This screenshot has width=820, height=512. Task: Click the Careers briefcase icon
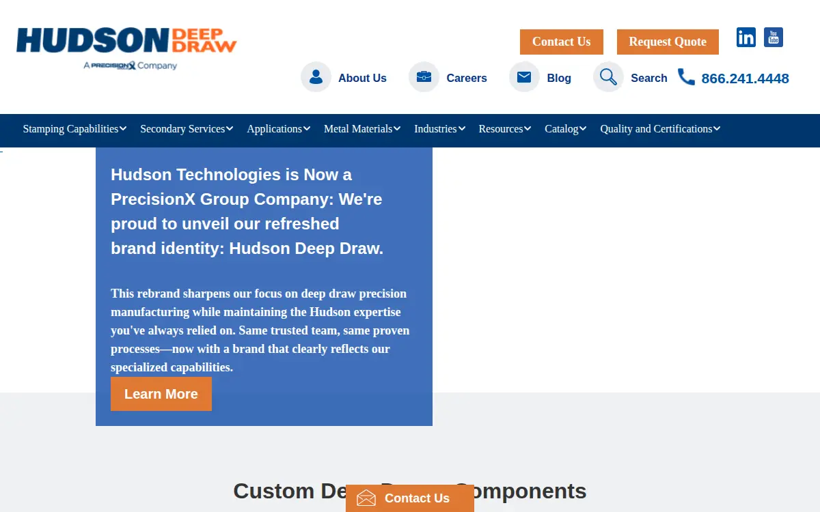point(424,77)
